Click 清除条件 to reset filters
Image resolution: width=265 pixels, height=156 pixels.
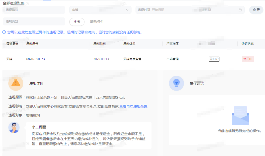tap(97, 22)
